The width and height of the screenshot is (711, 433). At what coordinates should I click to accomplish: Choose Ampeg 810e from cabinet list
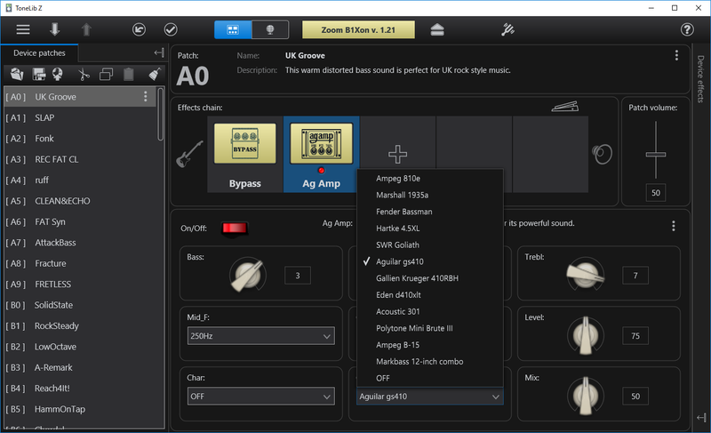coord(430,179)
